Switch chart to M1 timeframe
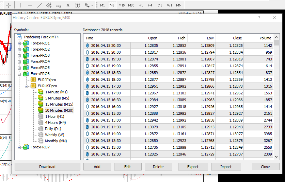Screen dimensions: 285x182 [x=102, y=5]
